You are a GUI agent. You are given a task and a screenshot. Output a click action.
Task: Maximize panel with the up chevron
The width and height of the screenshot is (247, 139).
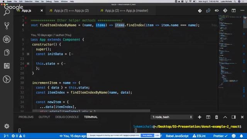(x=225, y=117)
